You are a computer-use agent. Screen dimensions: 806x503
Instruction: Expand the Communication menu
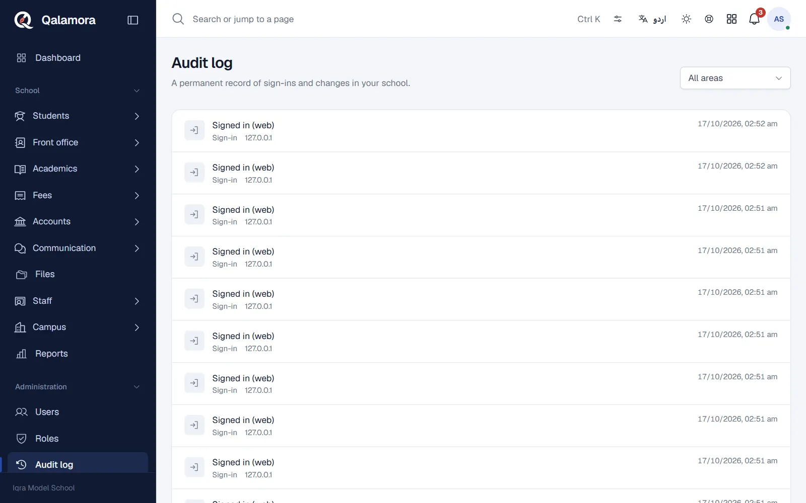78,248
